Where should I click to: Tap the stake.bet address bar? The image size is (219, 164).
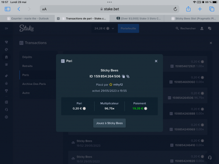point(109,9)
